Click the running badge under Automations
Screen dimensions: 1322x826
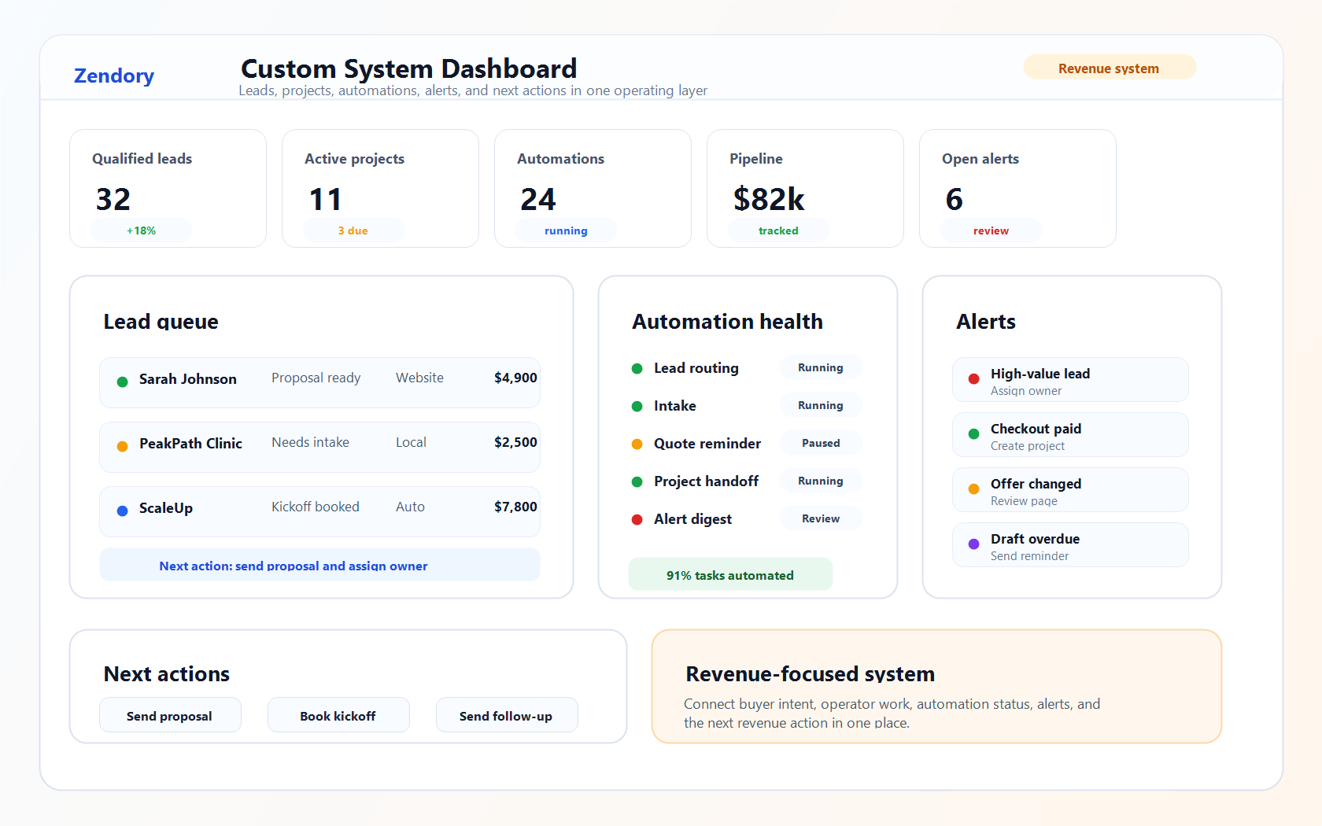(566, 230)
